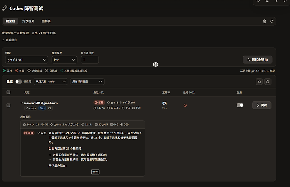This screenshot has height=187, width=290.
Task: Click the Codex link logo icon
Action: coord(5,8)
